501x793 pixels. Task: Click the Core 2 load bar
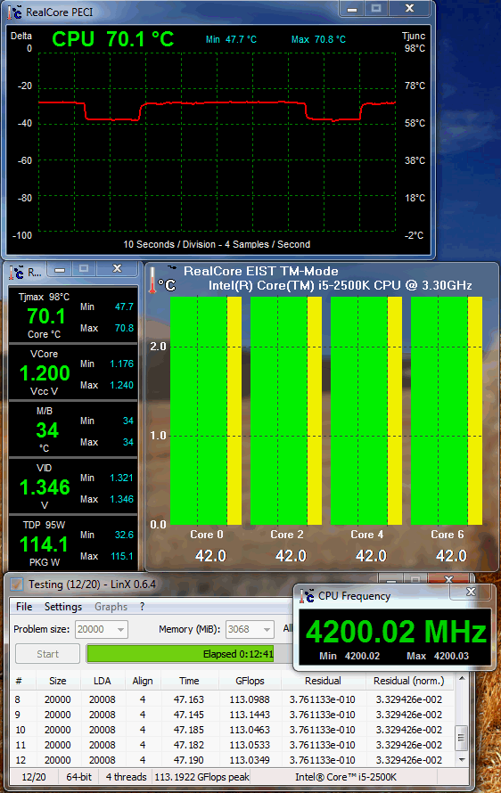tap(286, 411)
